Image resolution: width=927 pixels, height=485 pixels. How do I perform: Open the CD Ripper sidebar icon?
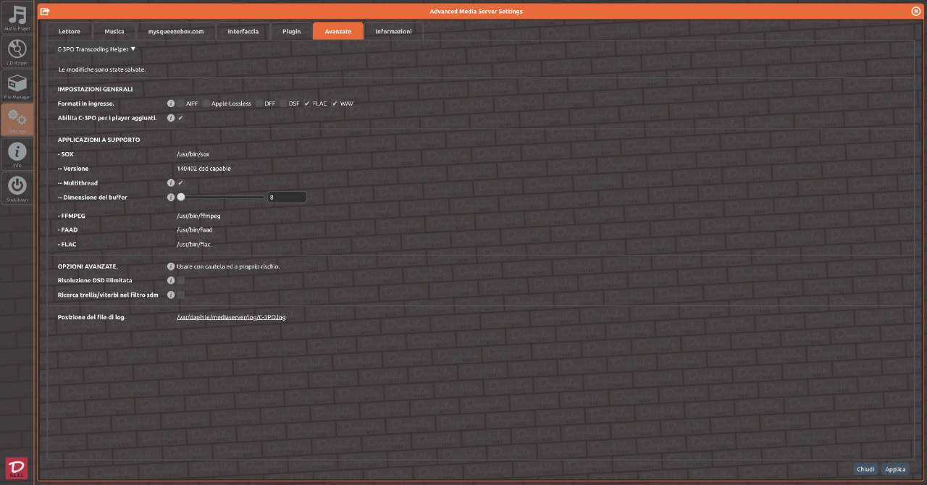point(17,51)
